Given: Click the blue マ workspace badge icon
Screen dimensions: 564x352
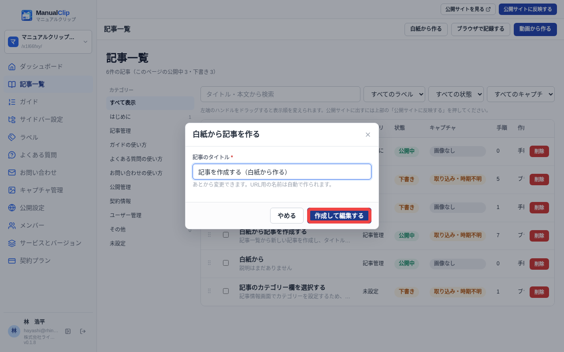Looking at the screenshot, I should (x=13, y=42).
